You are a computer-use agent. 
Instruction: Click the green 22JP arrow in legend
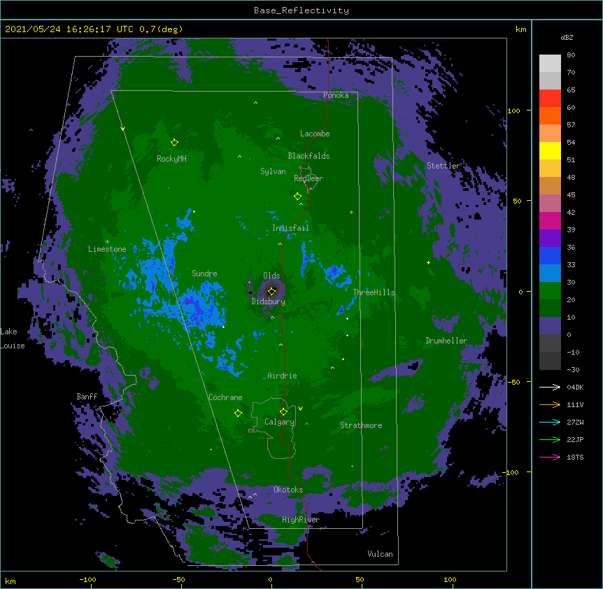pyautogui.click(x=550, y=439)
